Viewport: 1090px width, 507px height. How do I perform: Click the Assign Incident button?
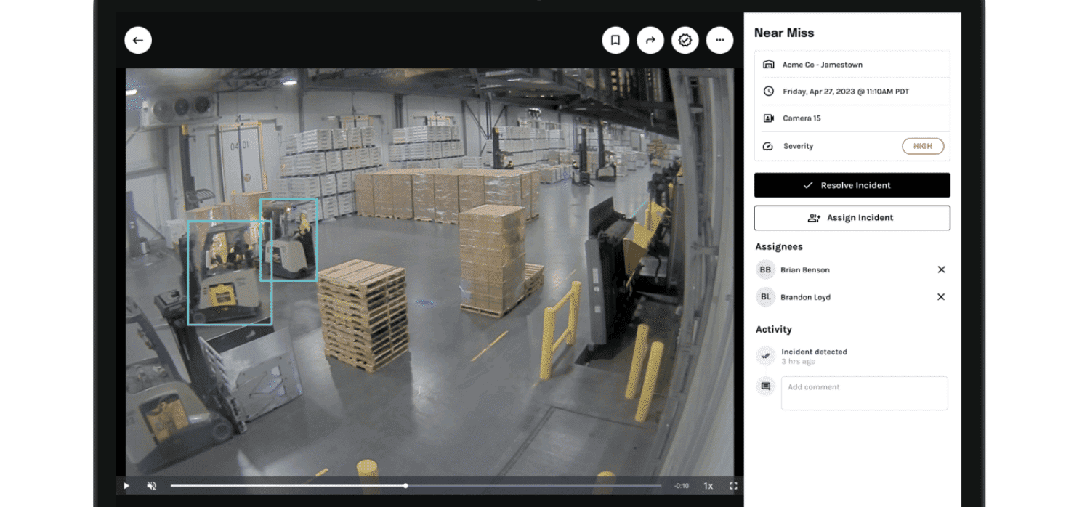(x=852, y=218)
